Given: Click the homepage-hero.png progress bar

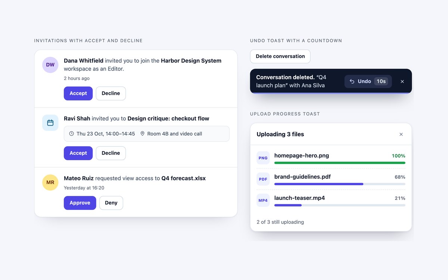Looking at the screenshot, I should 340,163.
